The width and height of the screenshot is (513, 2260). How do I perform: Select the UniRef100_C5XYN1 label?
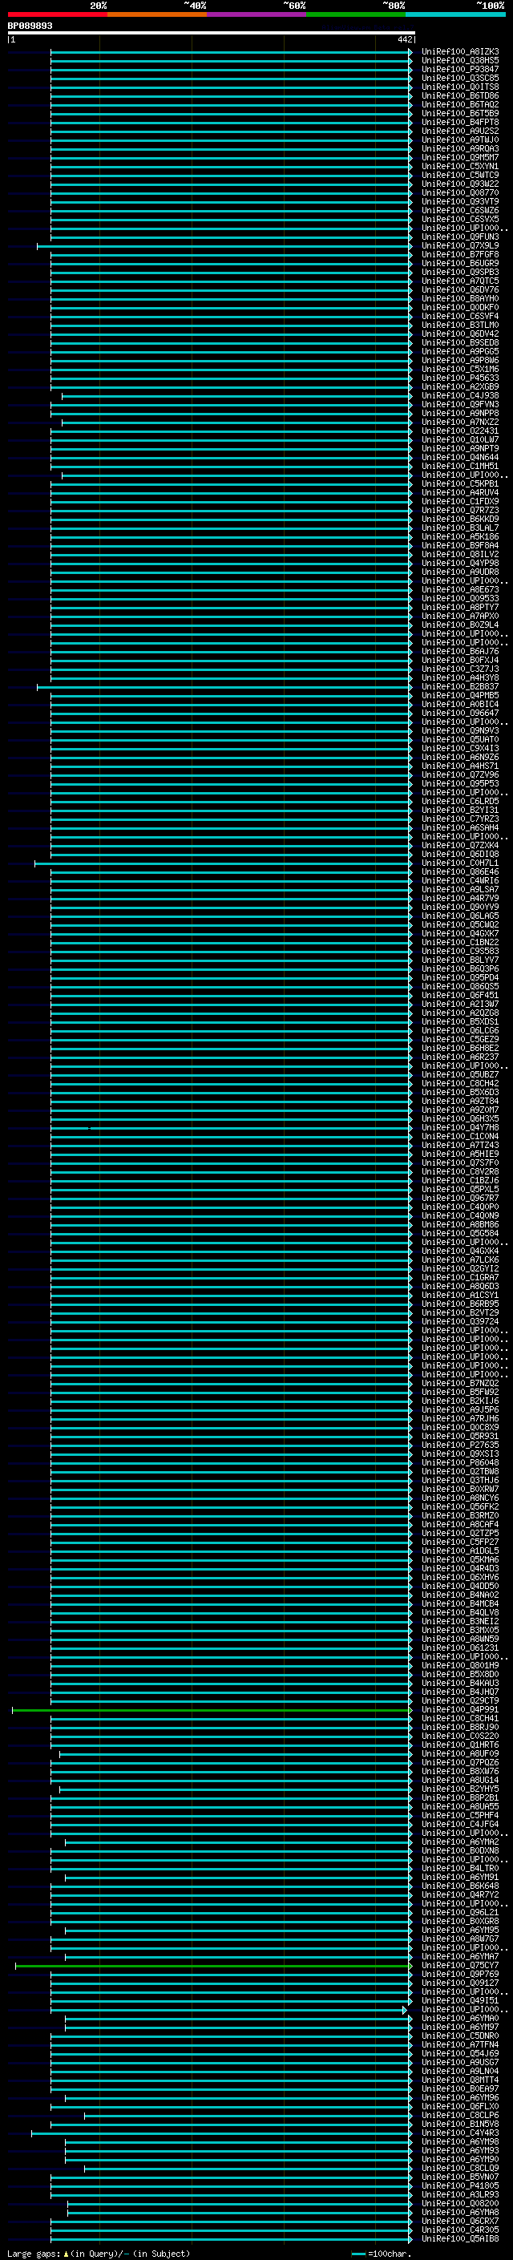(x=460, y=166)
